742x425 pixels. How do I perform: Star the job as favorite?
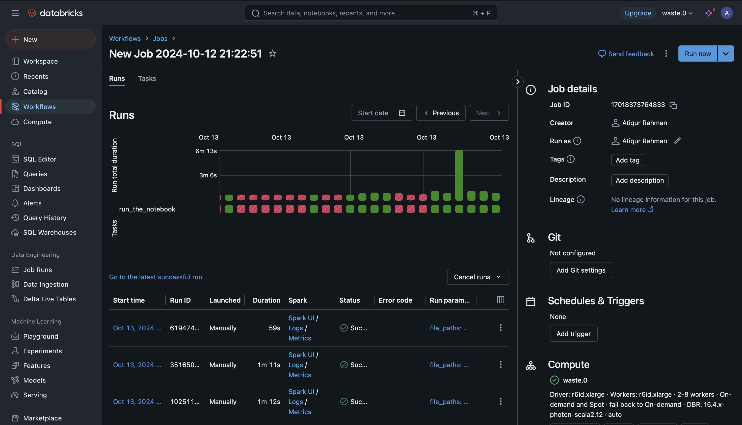[x=272, y=54]
